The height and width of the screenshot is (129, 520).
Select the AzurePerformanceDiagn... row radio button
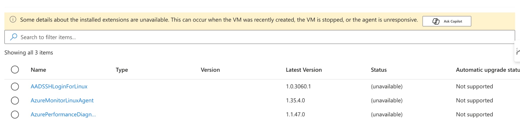coord(15,114)
